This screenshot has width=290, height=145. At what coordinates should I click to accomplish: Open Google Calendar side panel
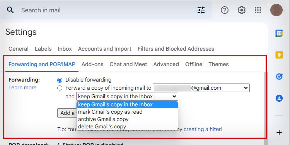tap(279, 33)
